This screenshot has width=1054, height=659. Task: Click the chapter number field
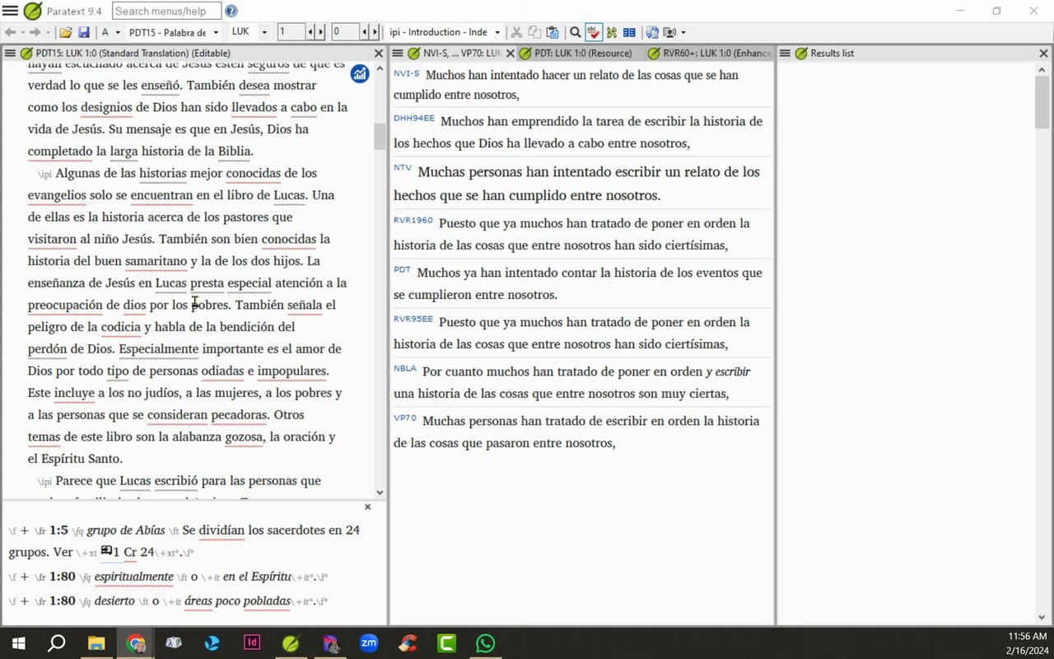[291, 32]
